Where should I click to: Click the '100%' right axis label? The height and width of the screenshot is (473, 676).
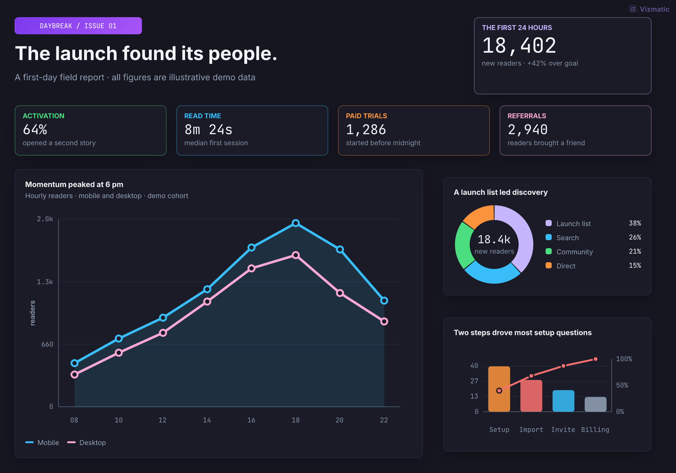[624, 359]
